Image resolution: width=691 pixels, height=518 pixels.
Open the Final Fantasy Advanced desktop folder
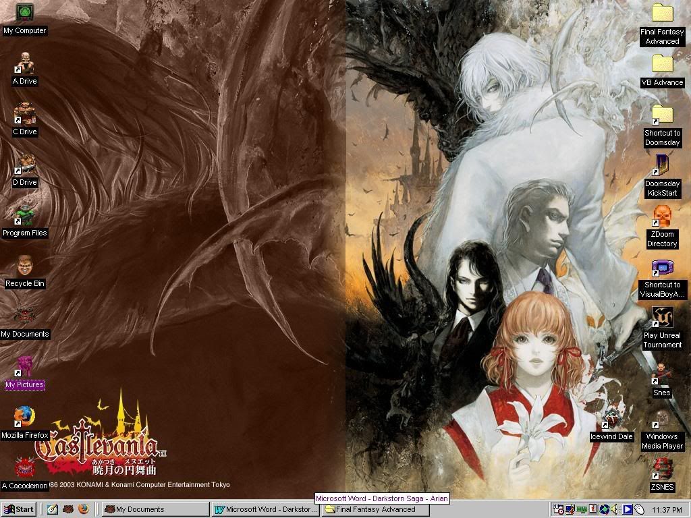point(663,25)
